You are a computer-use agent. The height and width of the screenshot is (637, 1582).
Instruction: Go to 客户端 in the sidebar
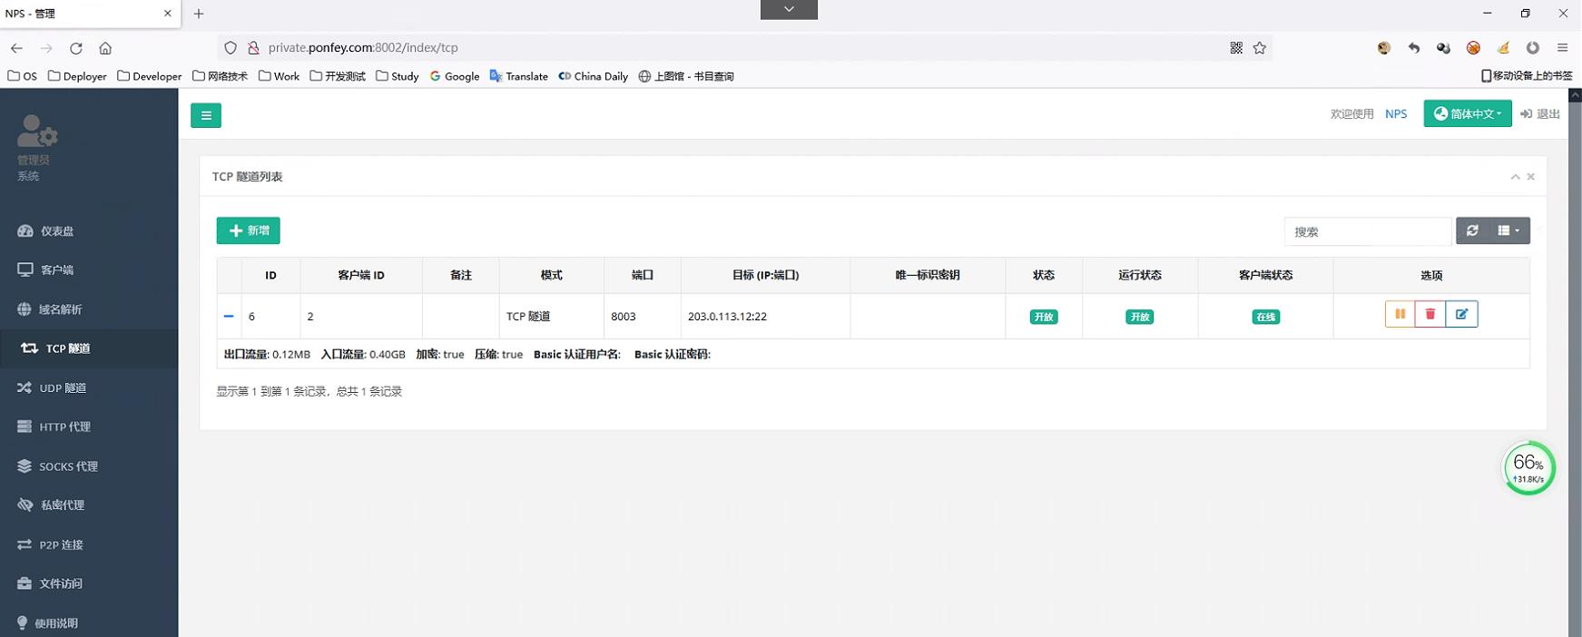[56, 269]
